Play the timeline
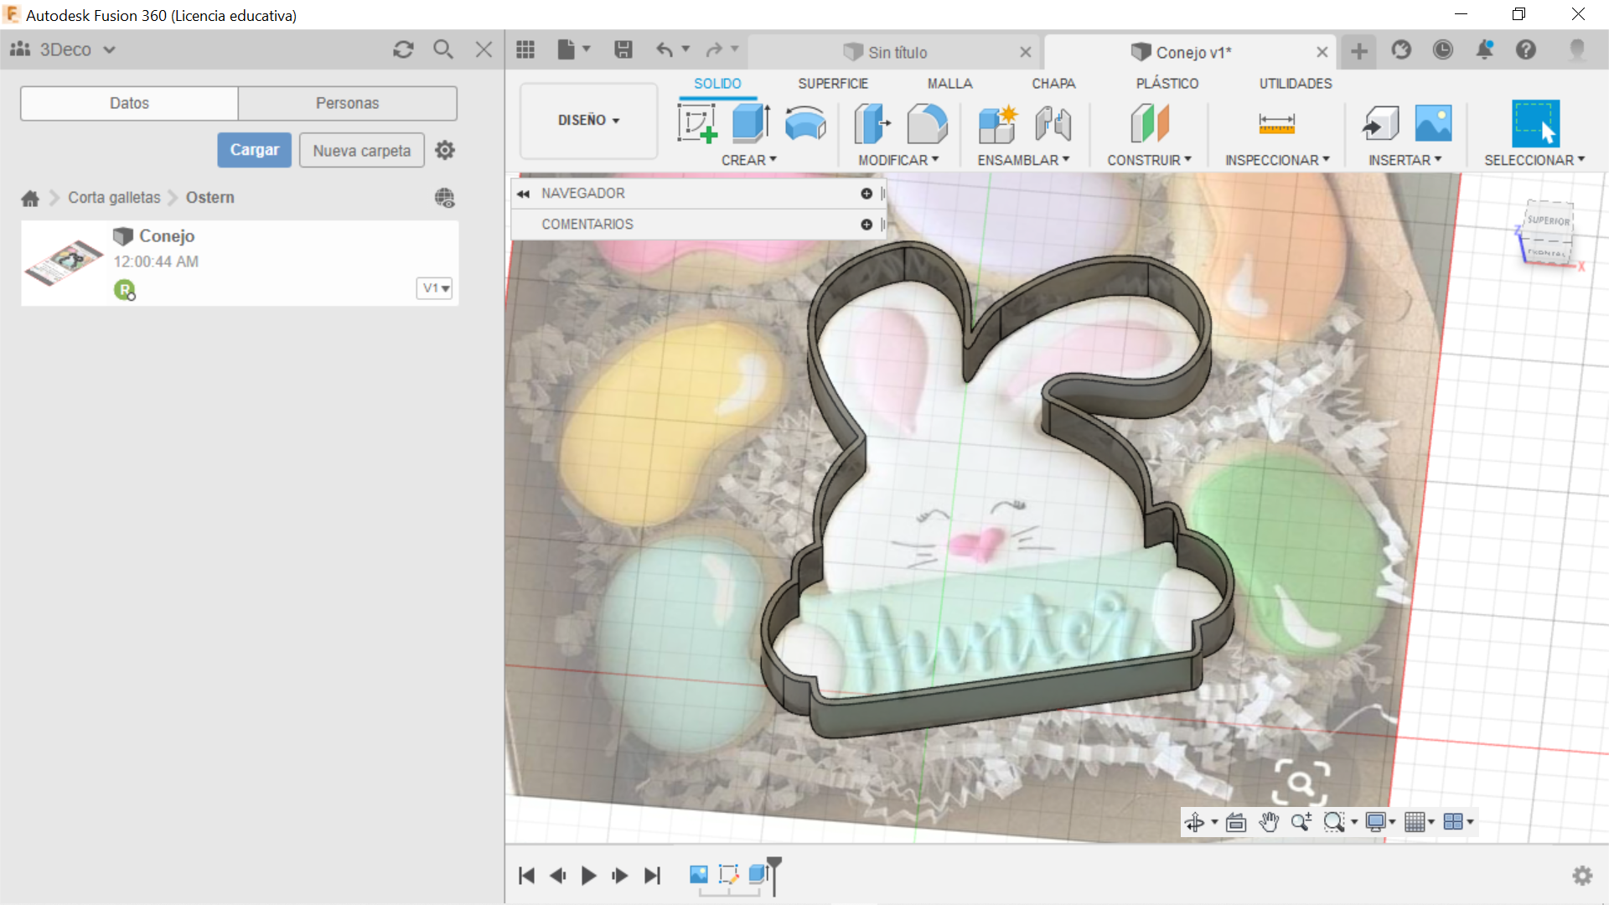The width and height of the screenshot is (1609, 905). pos(588,876)
